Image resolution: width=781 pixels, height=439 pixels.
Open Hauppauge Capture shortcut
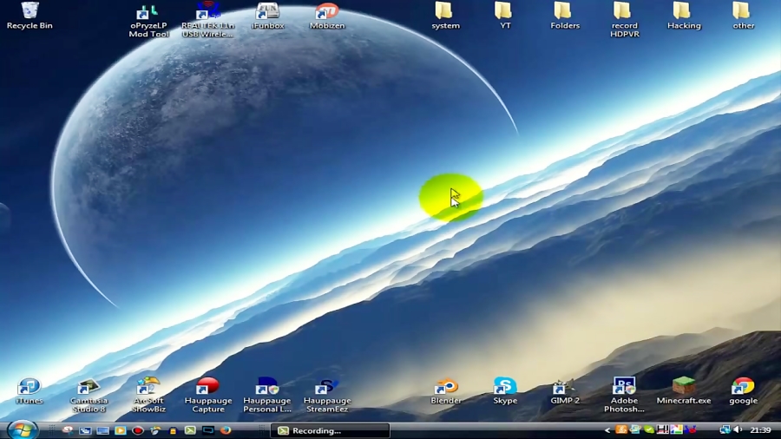[207, 388]
